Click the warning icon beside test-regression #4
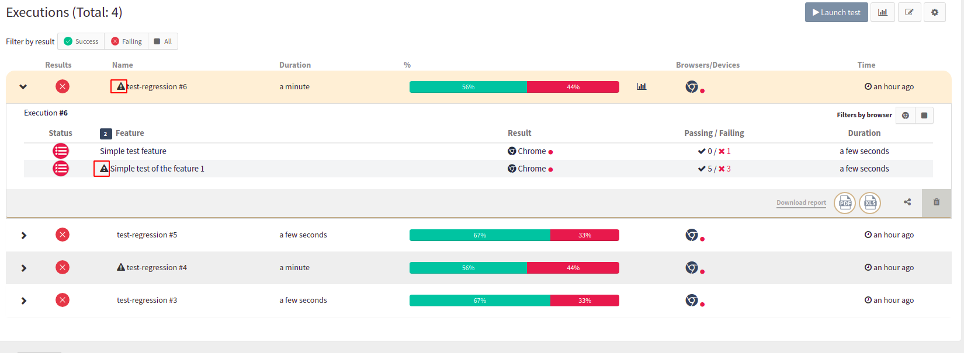This screenshot has width=964, height=353. [x=121, y=267]
